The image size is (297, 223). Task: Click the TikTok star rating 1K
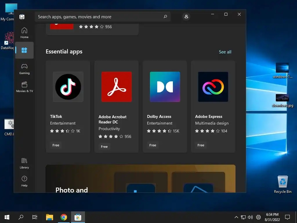65,131
